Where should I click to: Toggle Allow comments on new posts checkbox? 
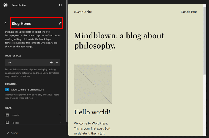coord(7,89)
